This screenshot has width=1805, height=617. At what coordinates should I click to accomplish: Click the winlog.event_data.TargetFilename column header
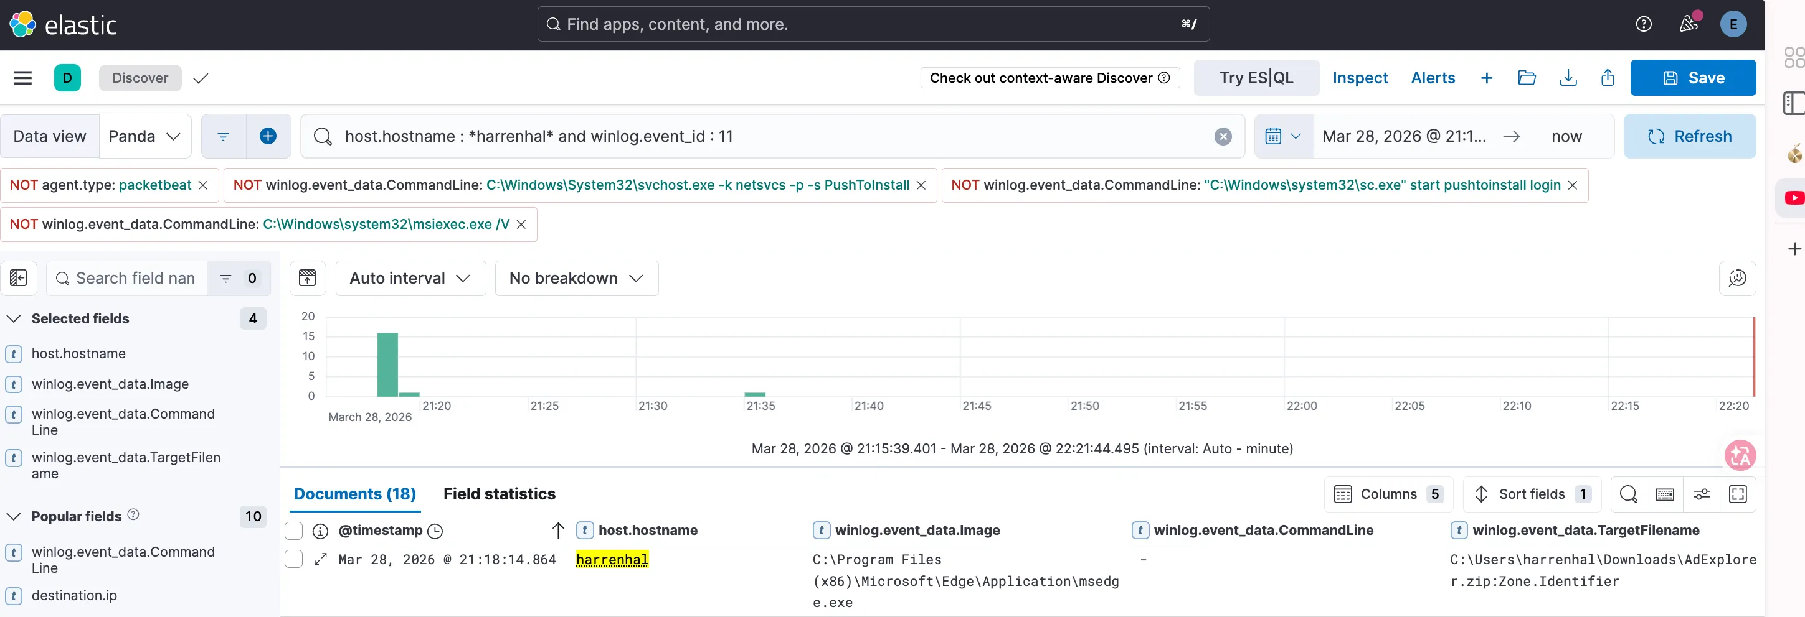[x=1585, y=531]
